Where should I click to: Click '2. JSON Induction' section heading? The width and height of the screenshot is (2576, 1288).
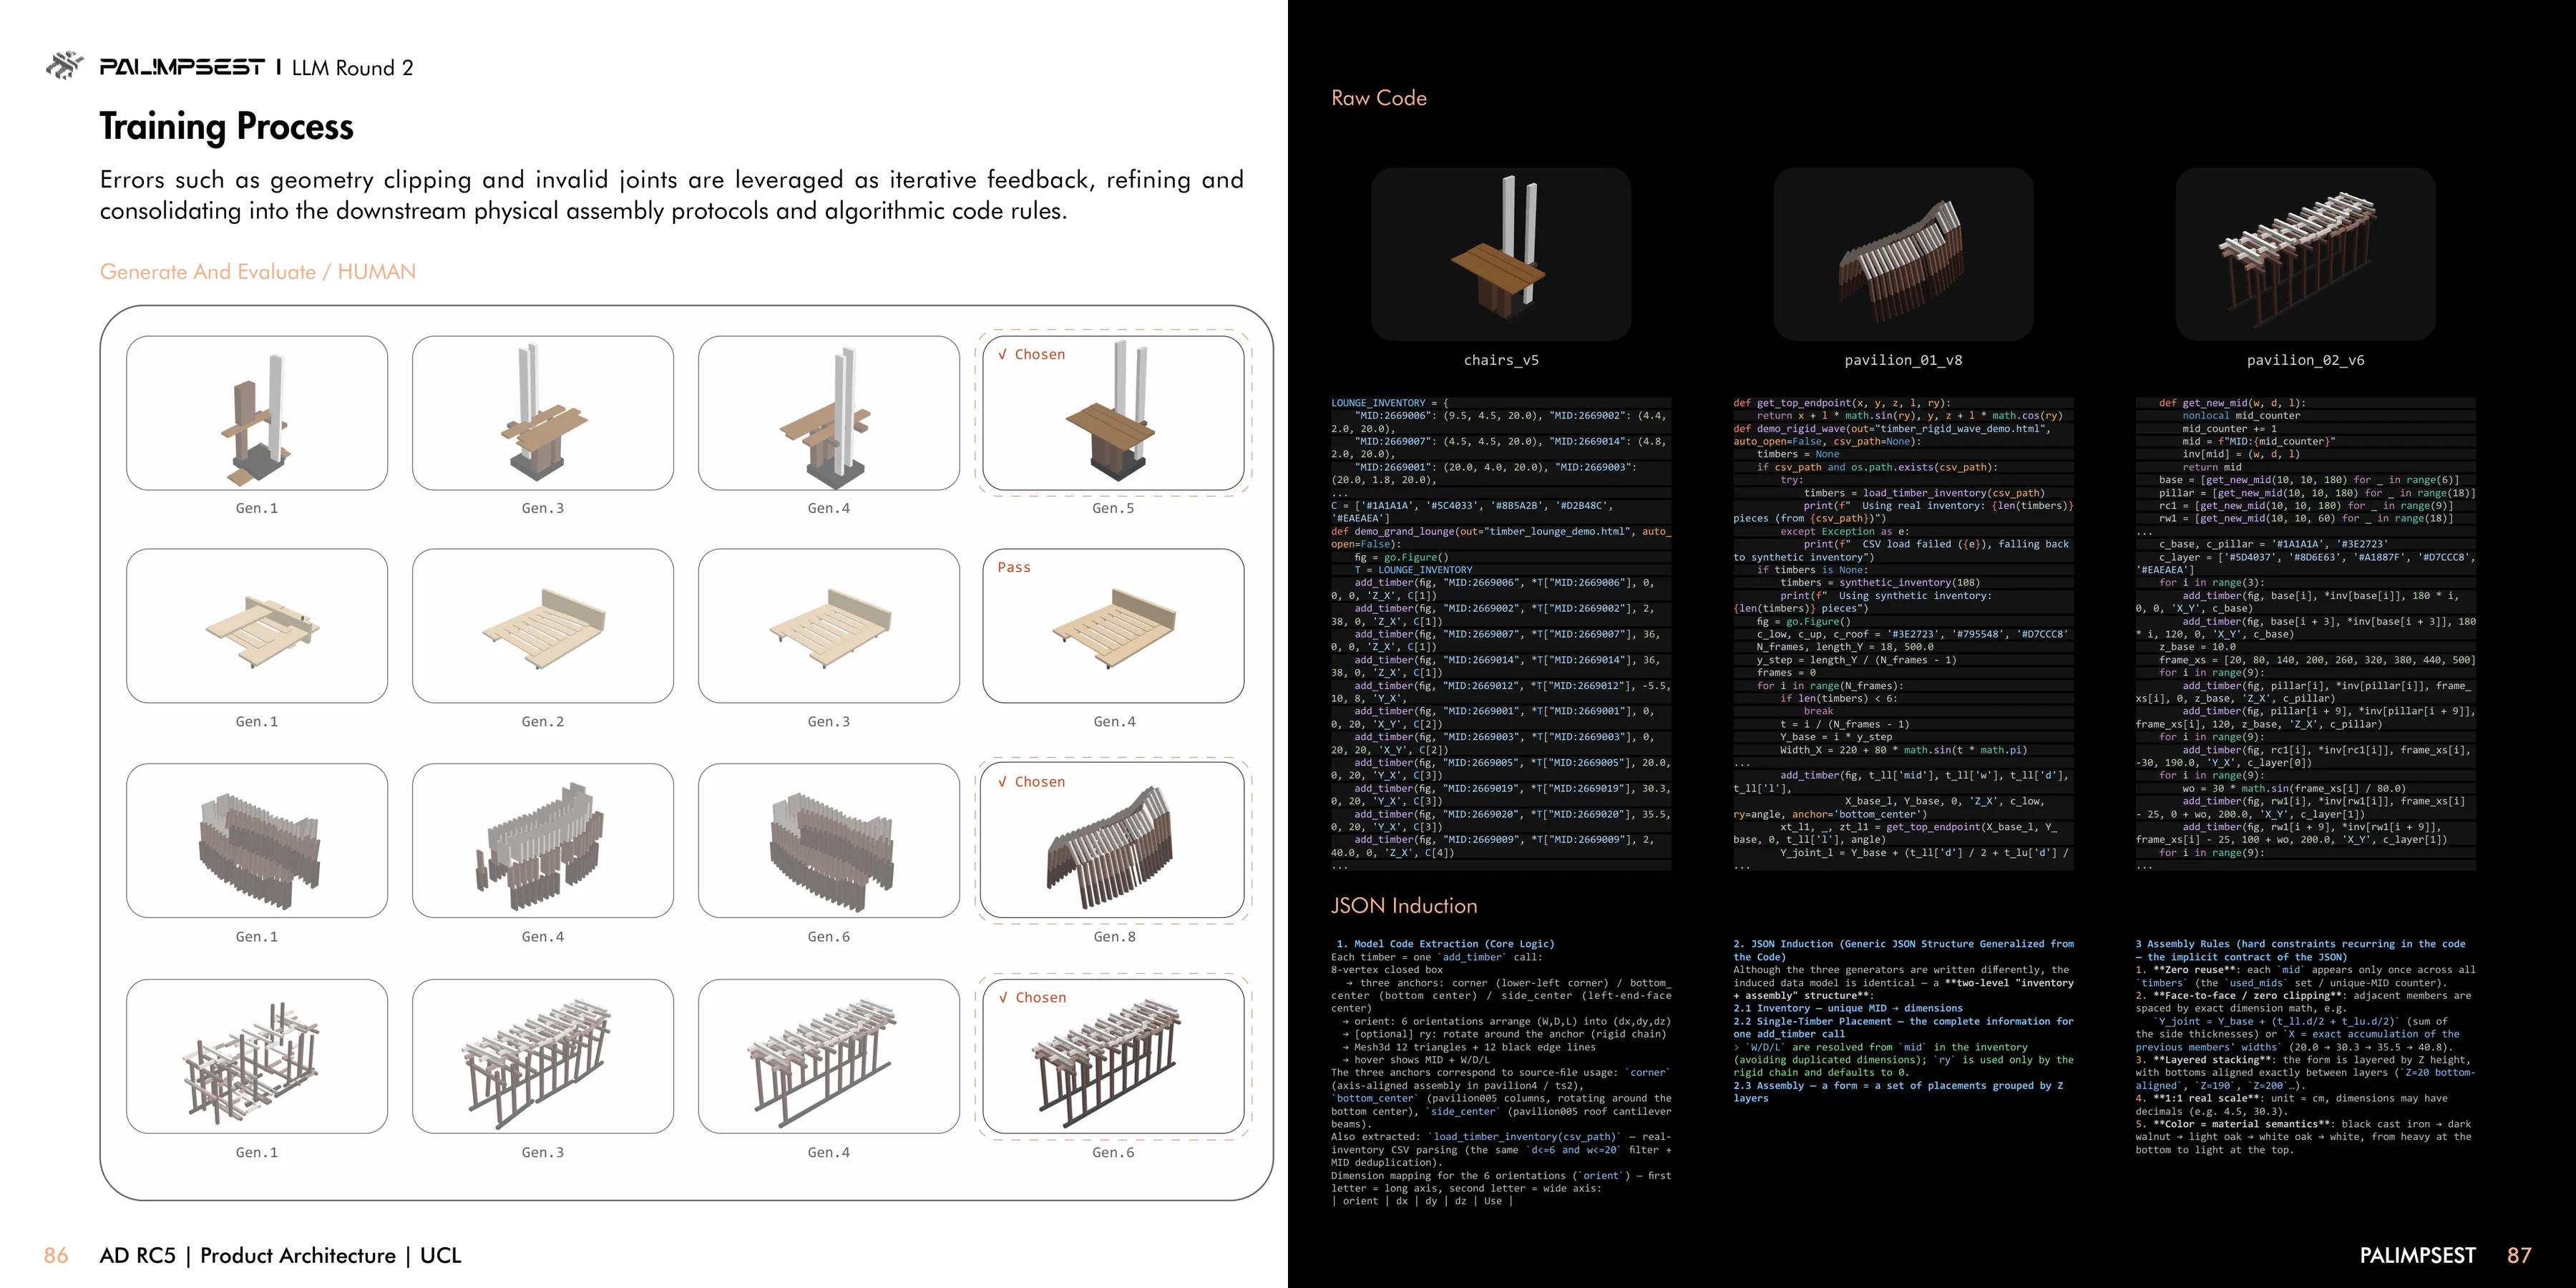pos(1903,950)
